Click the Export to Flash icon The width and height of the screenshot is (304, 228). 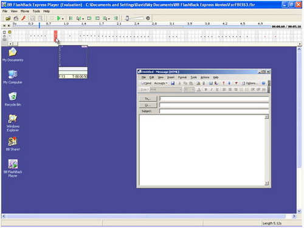(24, 18)
